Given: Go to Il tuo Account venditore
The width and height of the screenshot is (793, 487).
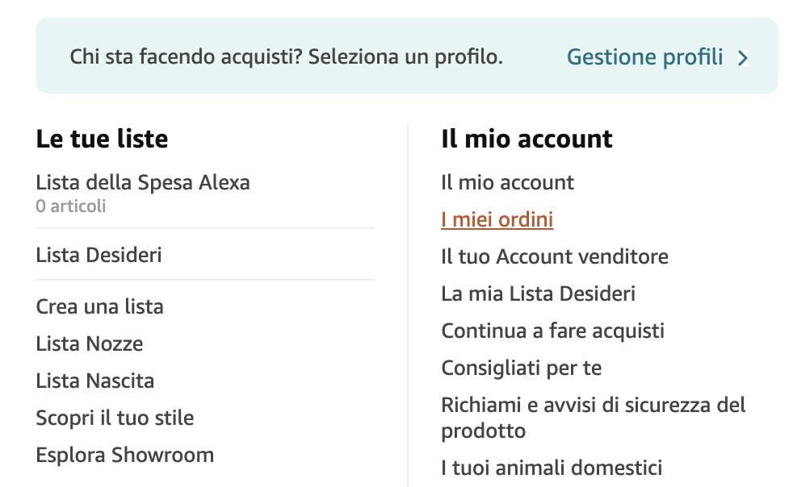Looking at the screenshot, I should coord(554,257).
